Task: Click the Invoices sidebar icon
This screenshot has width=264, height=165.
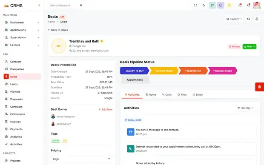Action: (x=6, y=122)
